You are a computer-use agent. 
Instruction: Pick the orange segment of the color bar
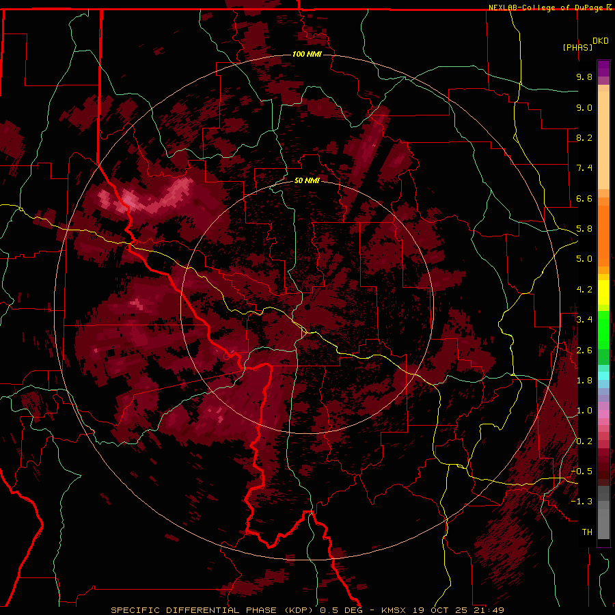(603, 235)
